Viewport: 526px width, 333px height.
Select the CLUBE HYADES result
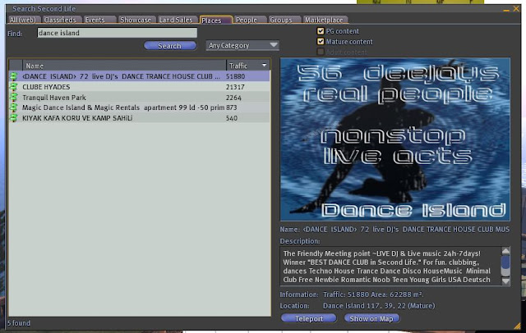(x=140, y=87)
